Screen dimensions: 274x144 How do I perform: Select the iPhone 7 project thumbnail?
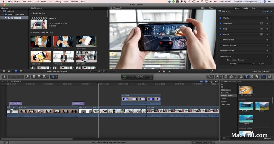(x=39, y=23)
